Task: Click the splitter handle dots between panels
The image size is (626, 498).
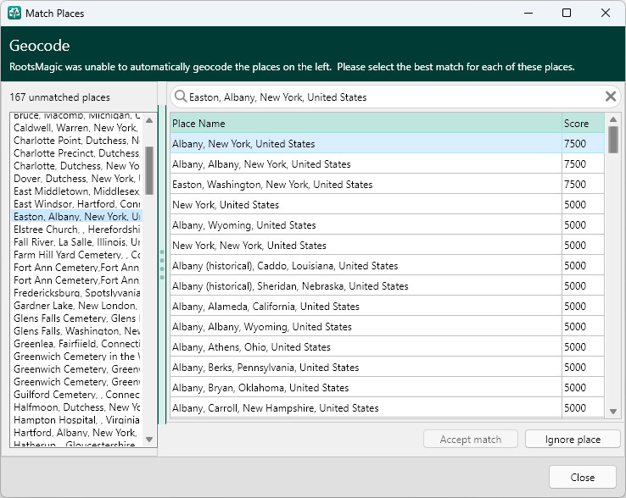Action: click(162, 265)
